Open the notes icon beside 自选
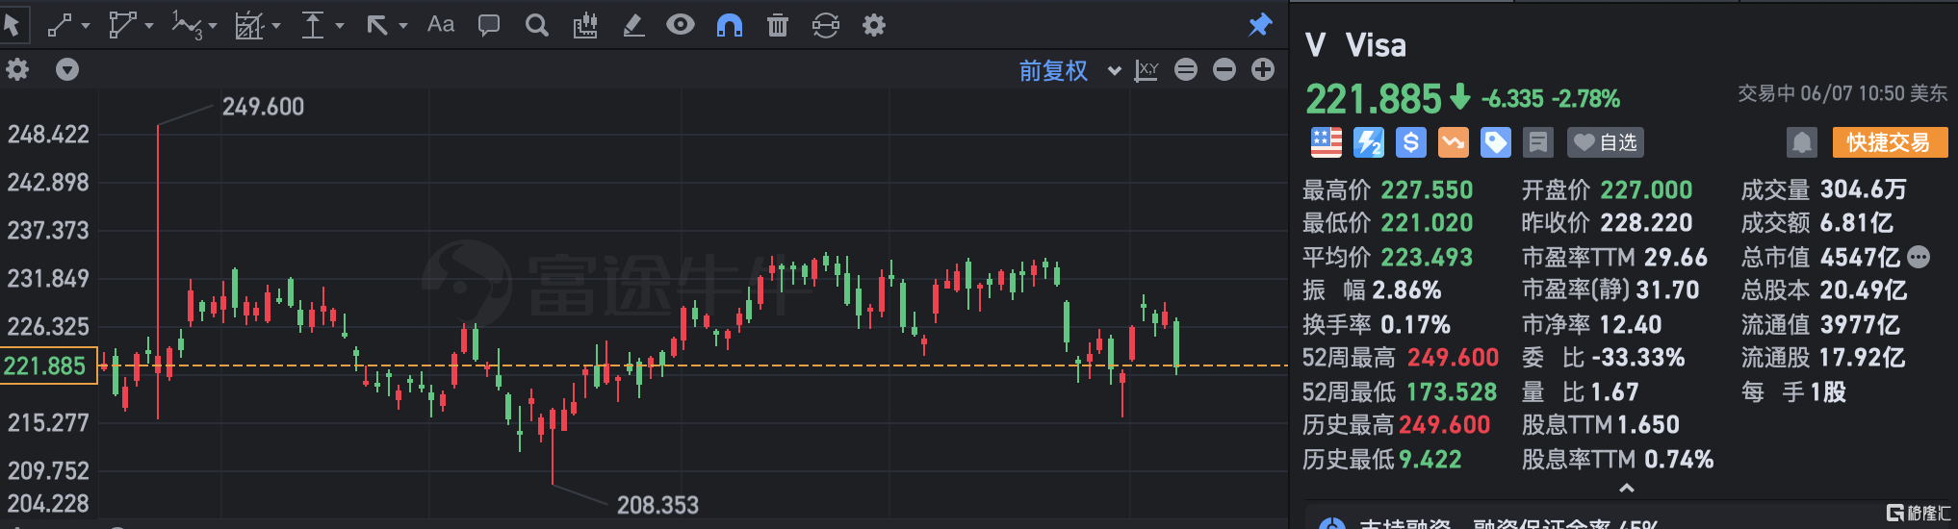 pyautogui.click(x=1538, y=143)
